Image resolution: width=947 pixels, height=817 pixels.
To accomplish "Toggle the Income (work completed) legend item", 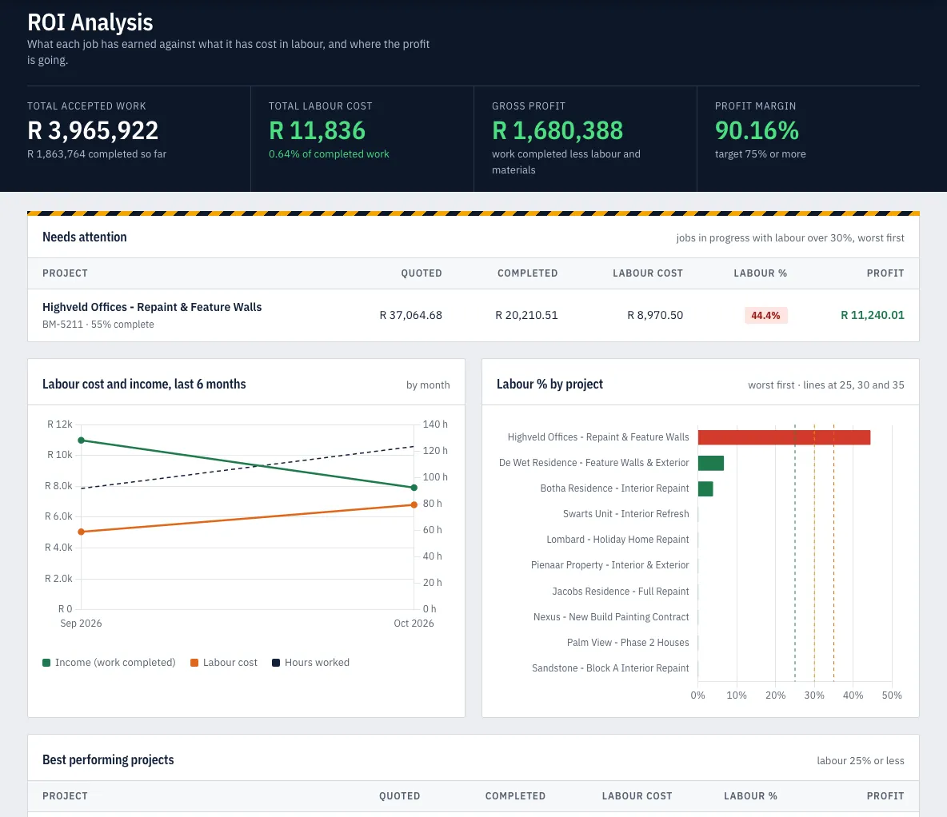I will click(x=110, y=663).
